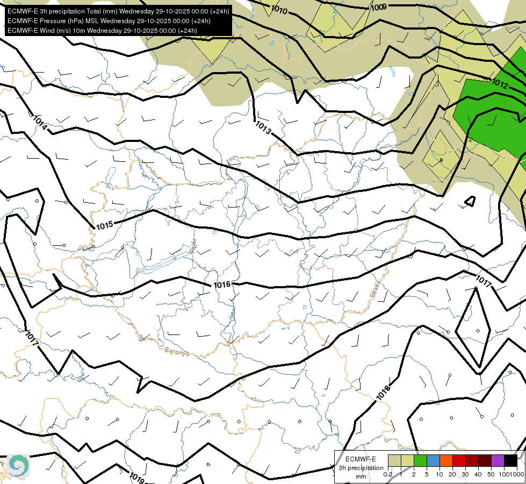Click the 1014 isobar label
This screenshot has width=526, height=484.
40,123
